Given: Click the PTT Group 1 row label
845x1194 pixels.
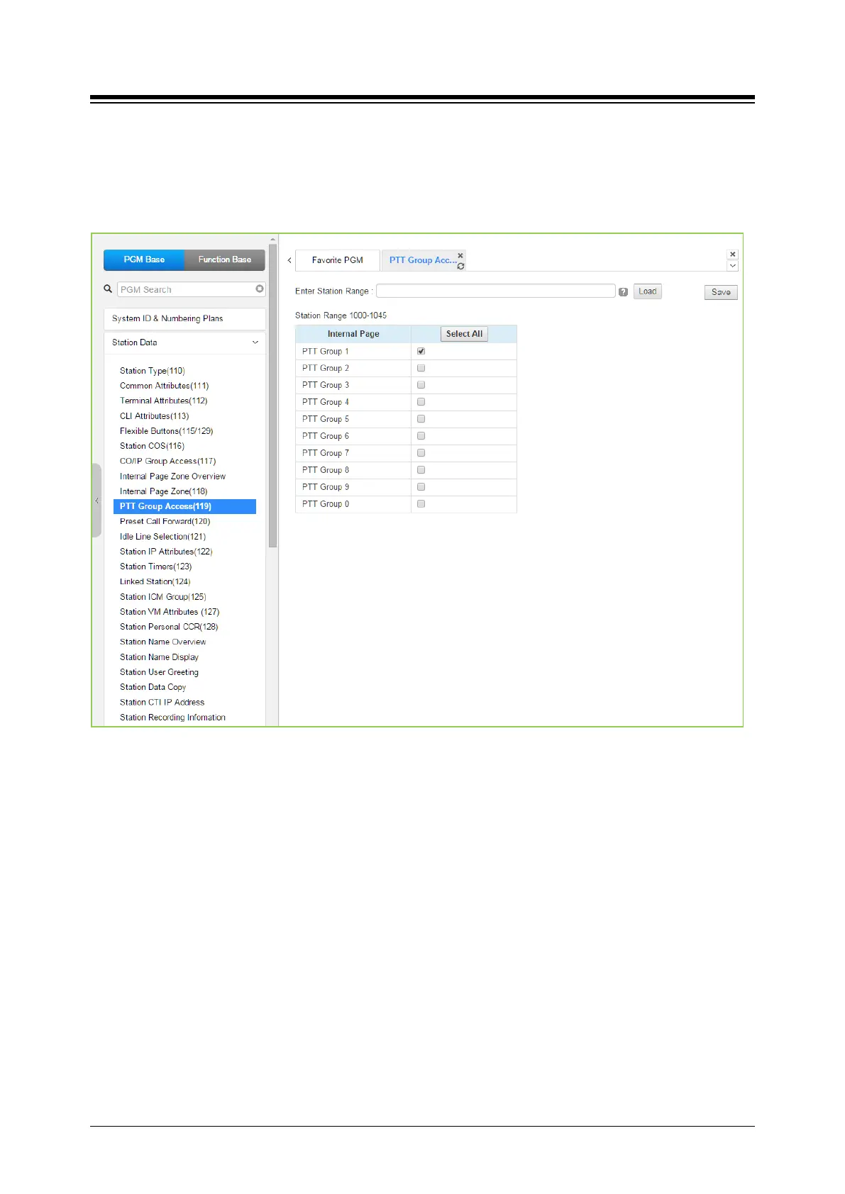Looking at the screenshot, I should [x=326, y=352].
